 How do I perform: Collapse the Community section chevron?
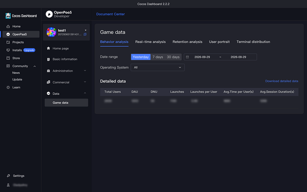(x=35, y=66)
